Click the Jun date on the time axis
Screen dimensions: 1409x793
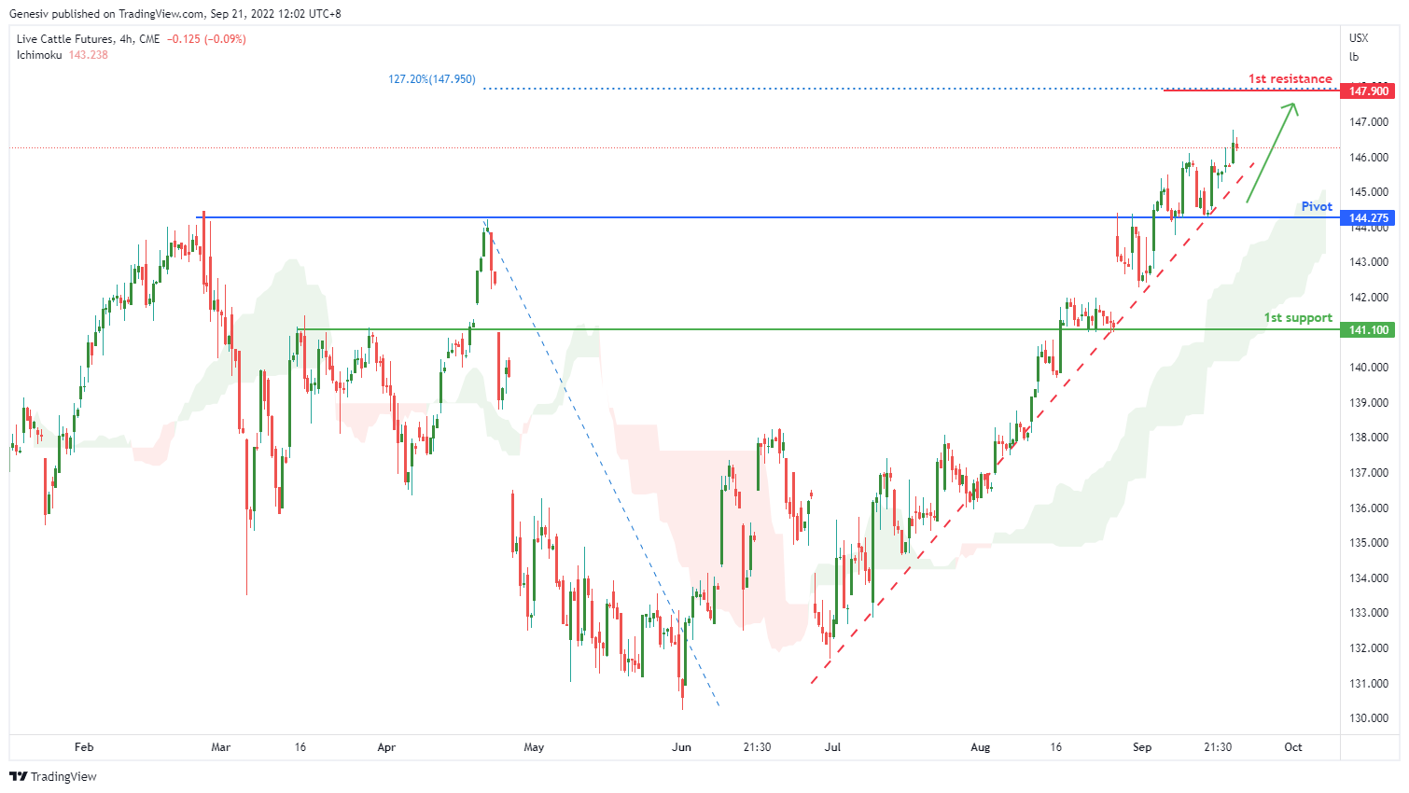pyautogui.click(x=682, y=747)
